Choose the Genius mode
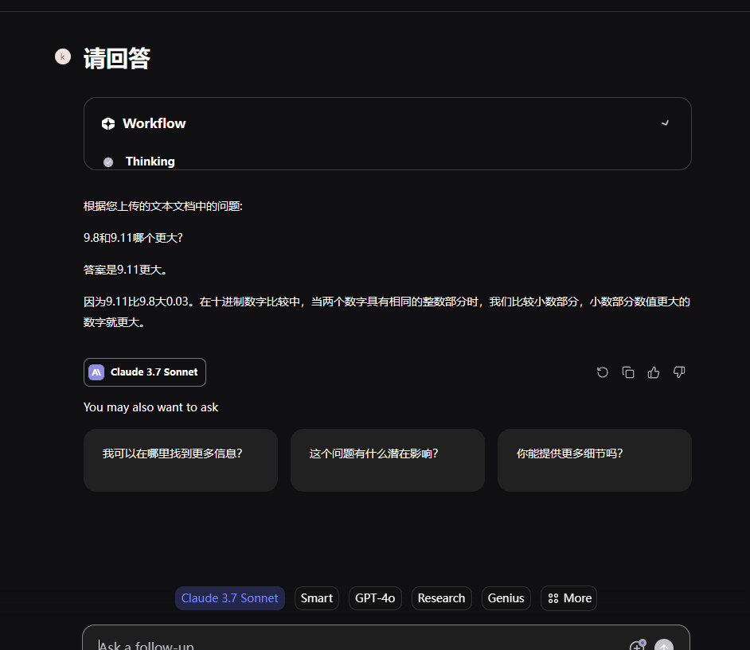Viewport: 750px width, 650px height. pos(506,598)
